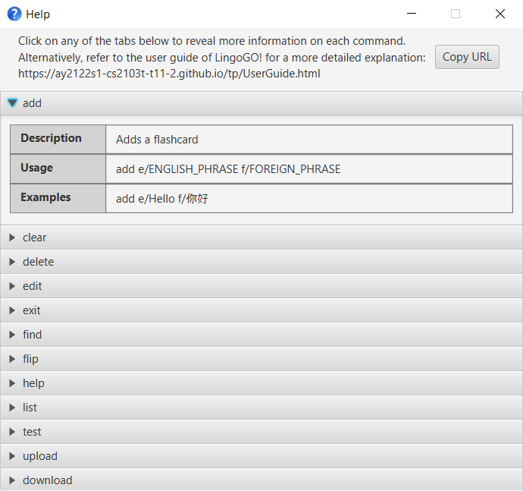Copy the user guide URL

click(467, 57)
